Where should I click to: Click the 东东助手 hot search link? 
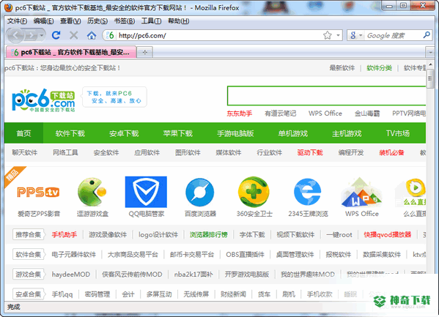point(240,113)
